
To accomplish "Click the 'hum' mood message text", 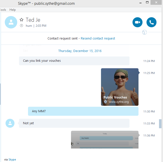I will (x=29, y=26).
